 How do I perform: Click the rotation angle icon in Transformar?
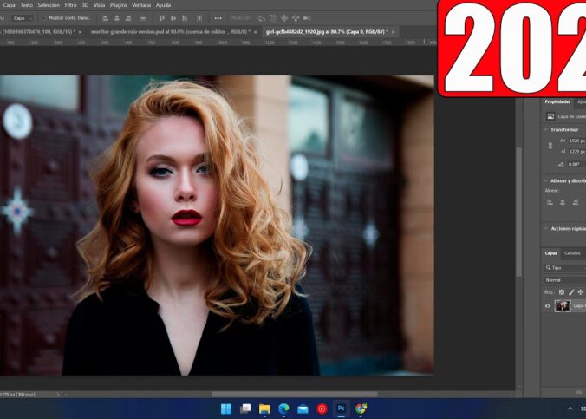click(x=561, y=164)
